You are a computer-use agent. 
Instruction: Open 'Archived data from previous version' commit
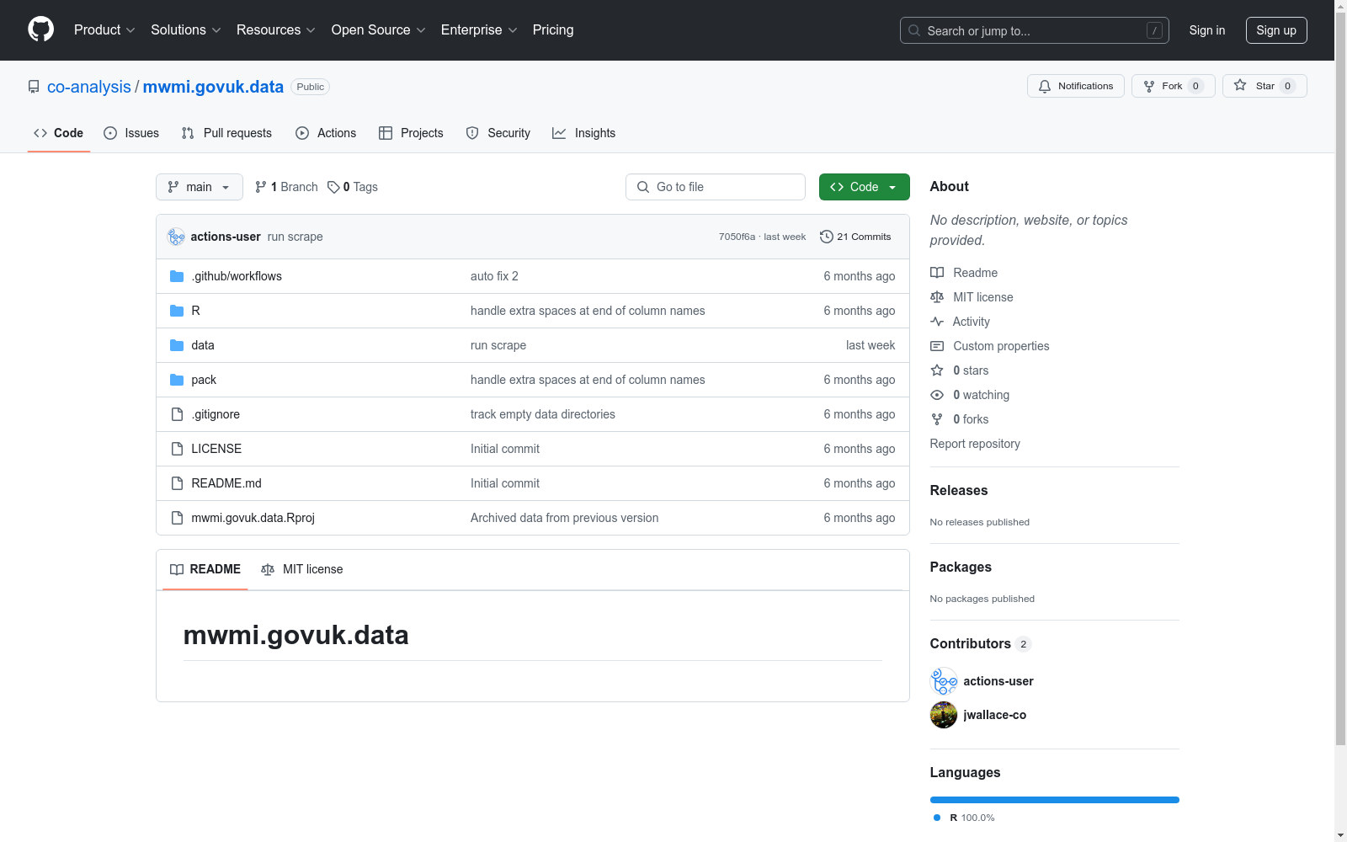pos(565,518)
